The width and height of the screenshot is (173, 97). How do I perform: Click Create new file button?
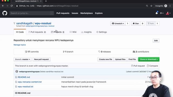click(105, 59)
